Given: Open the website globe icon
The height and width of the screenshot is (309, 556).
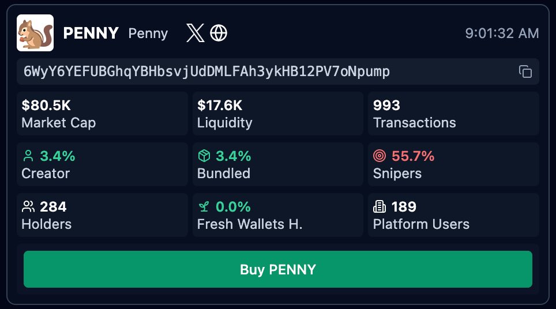Looking at the screenshot, I should [219, 33].
